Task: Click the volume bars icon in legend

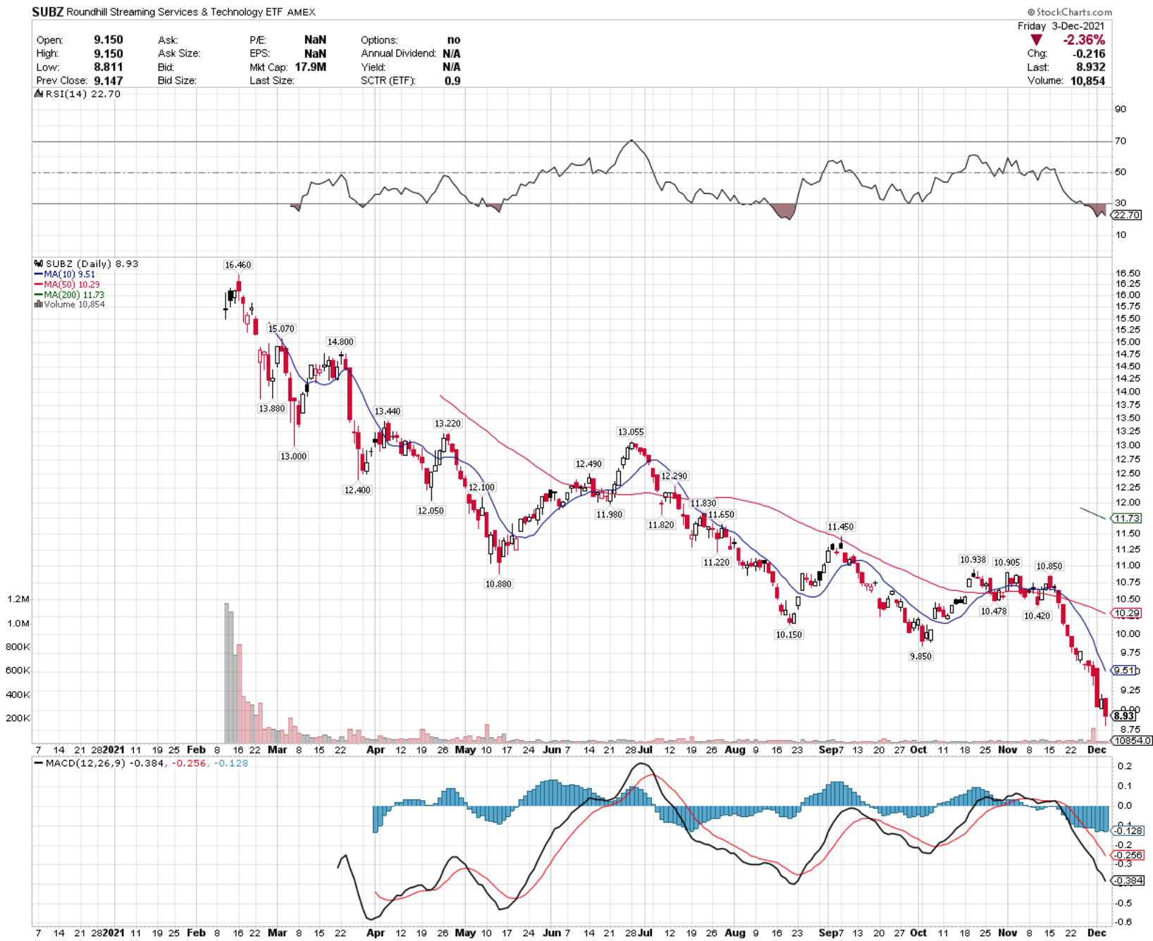Action: tap(39, 304)
